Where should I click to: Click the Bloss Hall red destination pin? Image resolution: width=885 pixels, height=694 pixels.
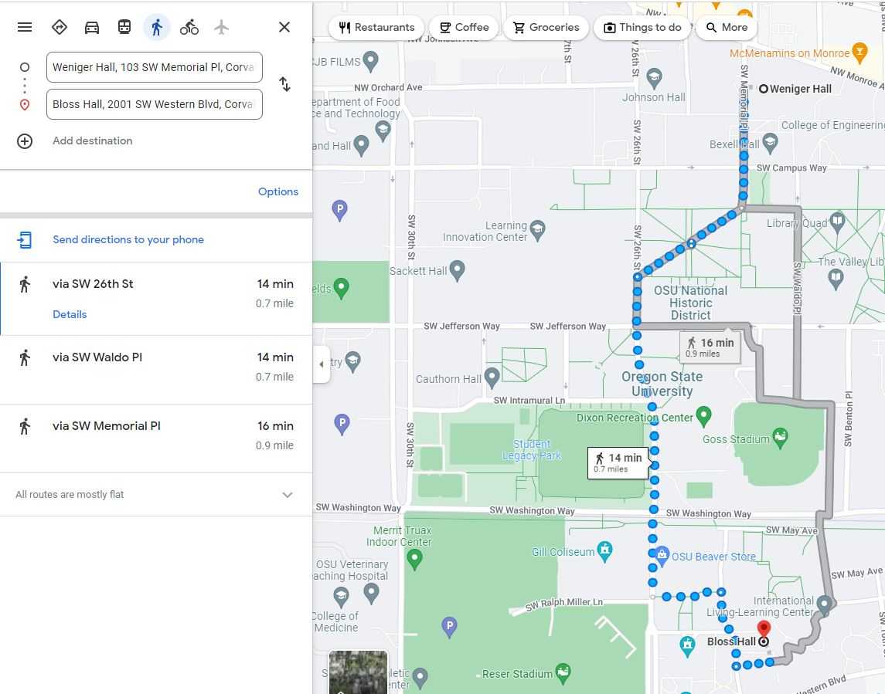tap(764, 630)
